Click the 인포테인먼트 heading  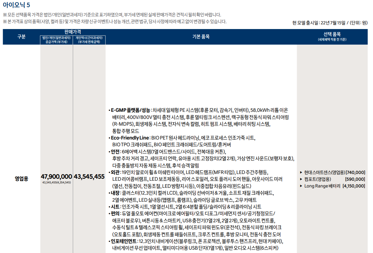click(x=124, y=241)
